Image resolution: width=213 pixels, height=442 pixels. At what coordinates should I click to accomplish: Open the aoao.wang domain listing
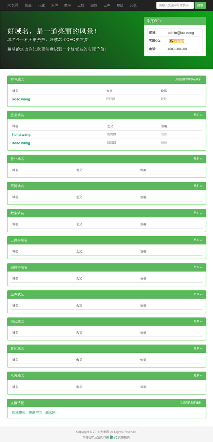pyautogui.click(x=21, y=99)
